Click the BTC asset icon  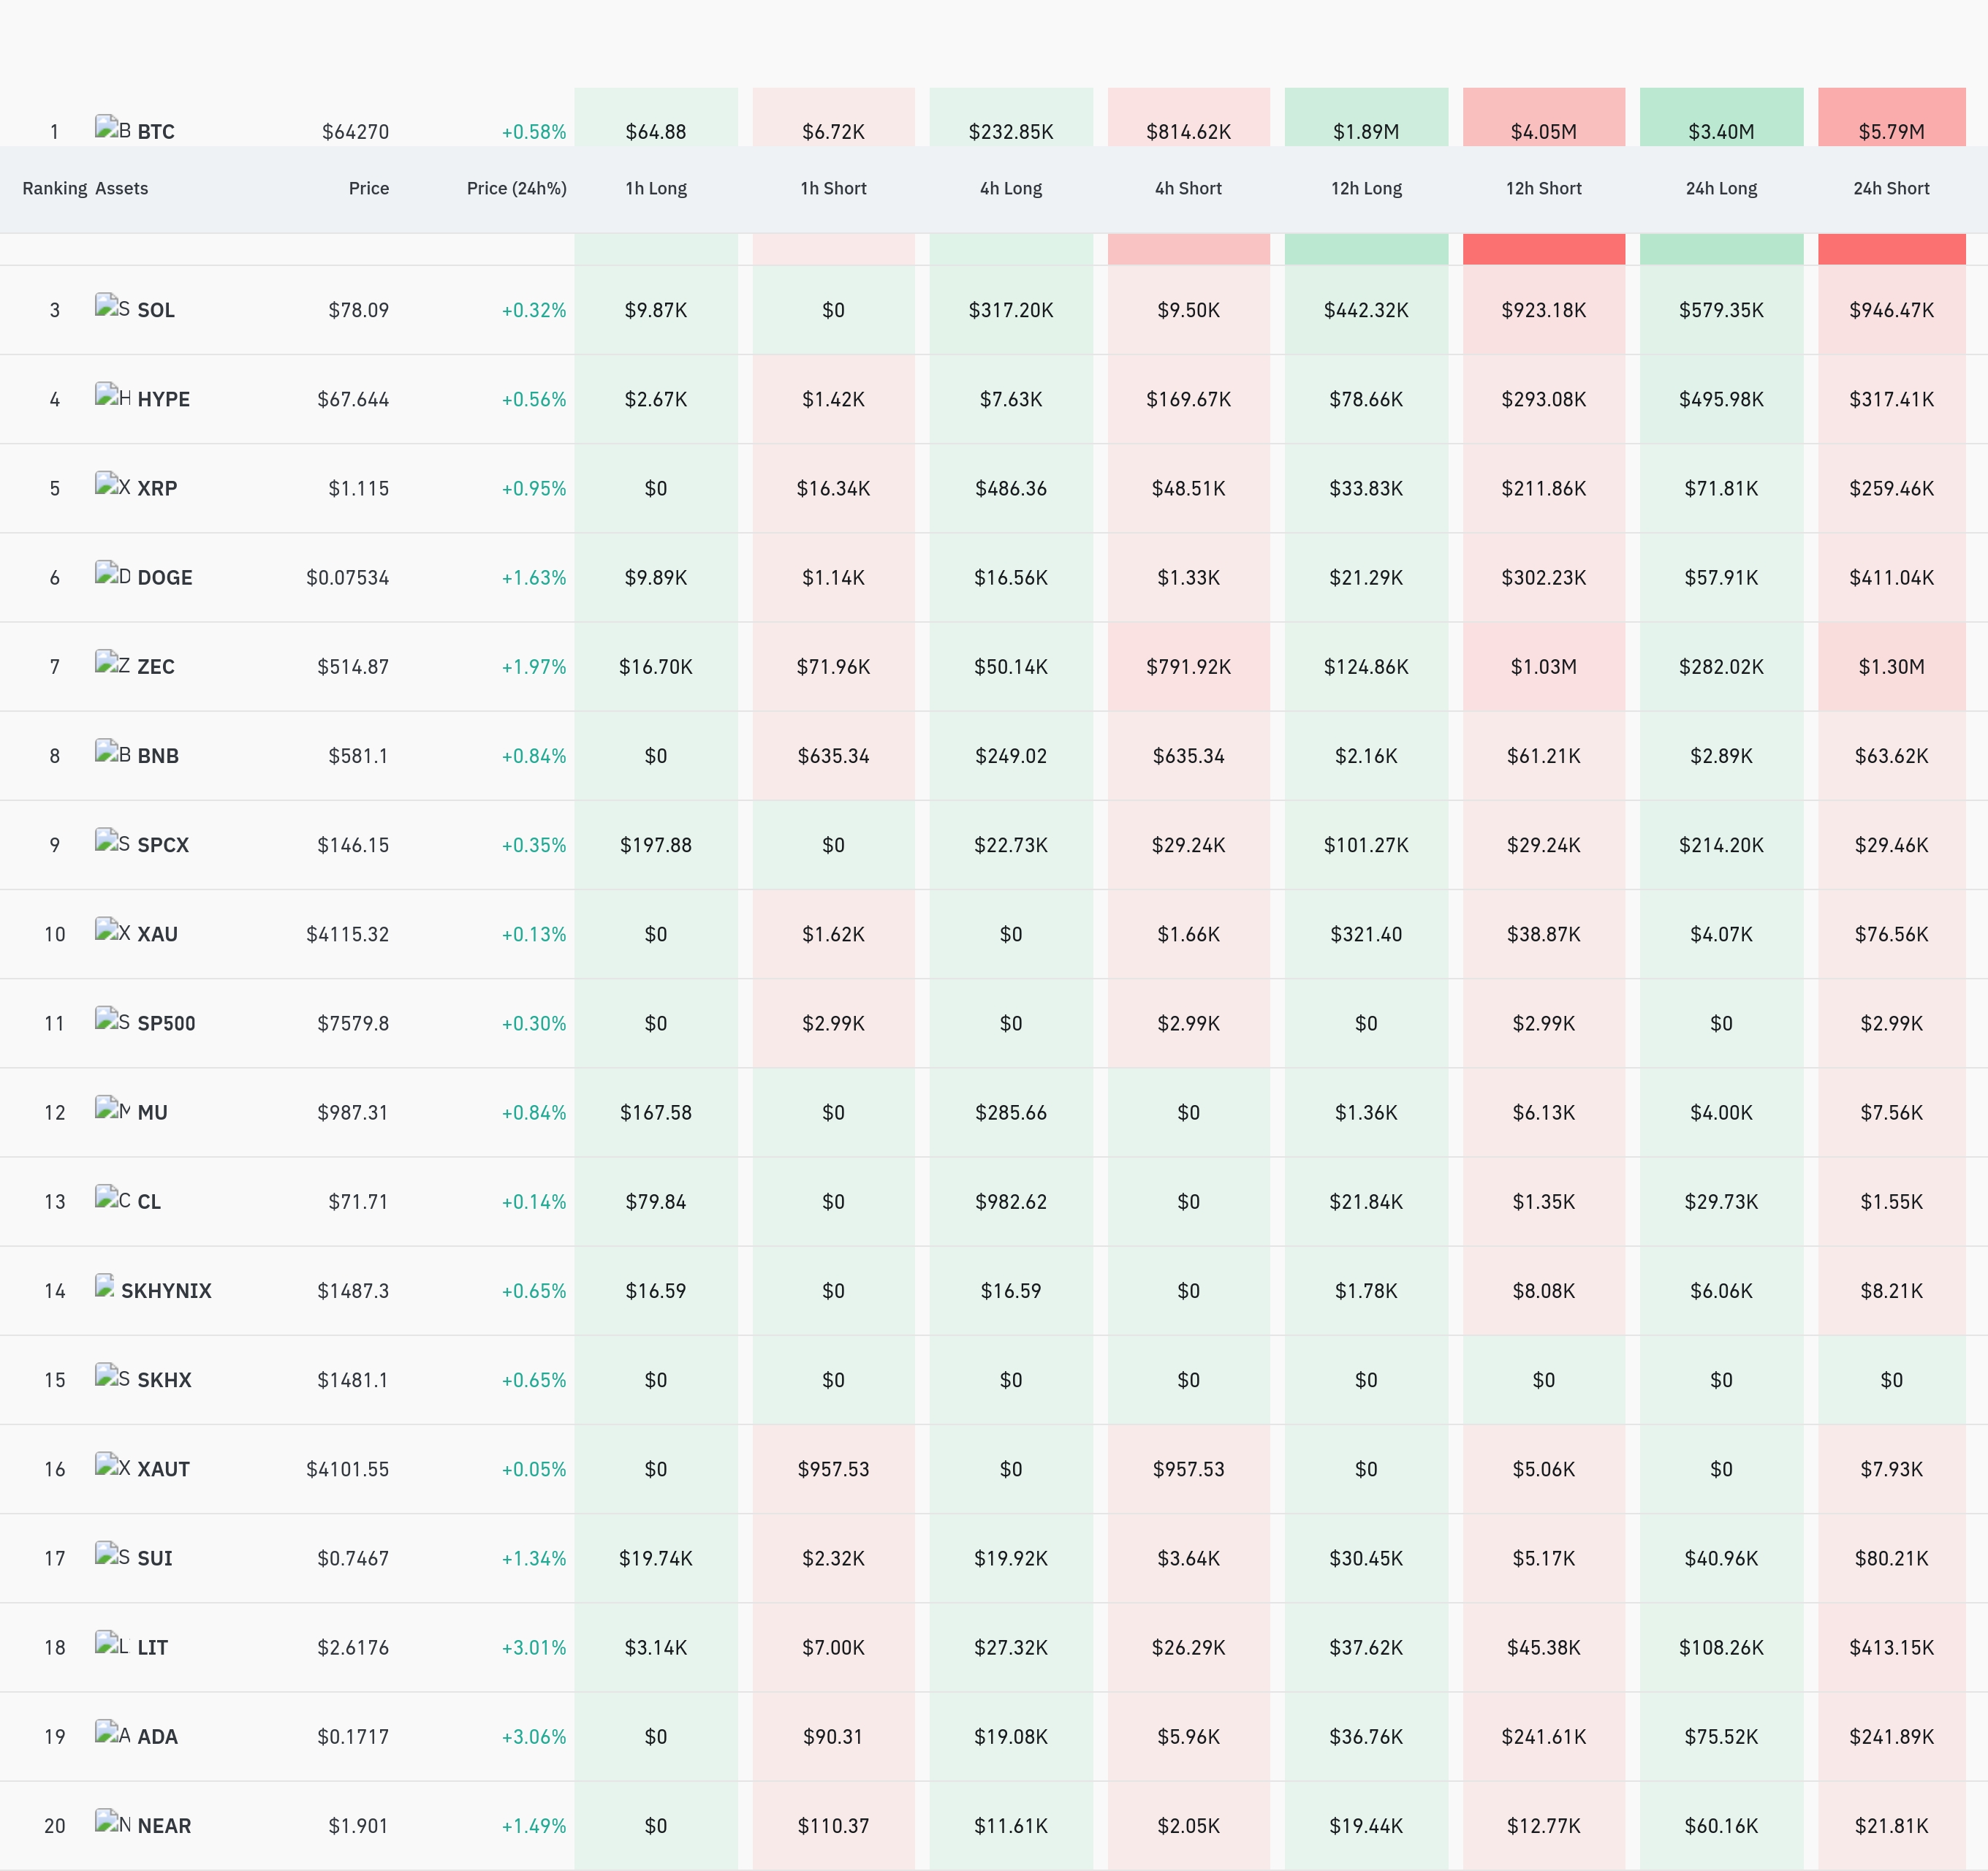click(113, 127)
